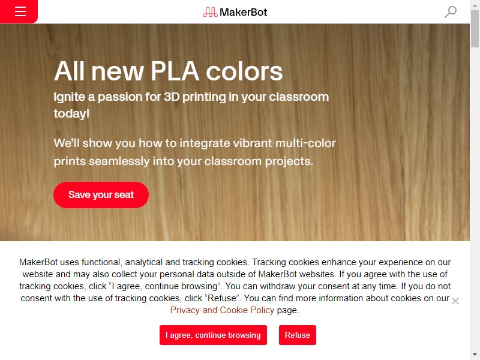Image resolution: width=480 pixels, height=360 pixels.
Task: Click the scrollbar track below the thumb
Action: click(x=475, y=199)
